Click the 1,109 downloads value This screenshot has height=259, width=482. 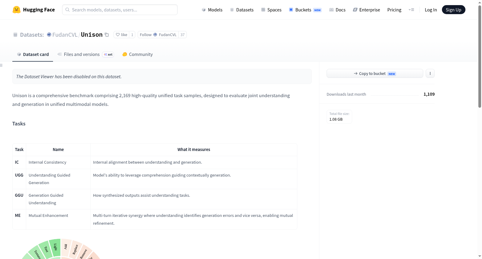click(429, 94)
